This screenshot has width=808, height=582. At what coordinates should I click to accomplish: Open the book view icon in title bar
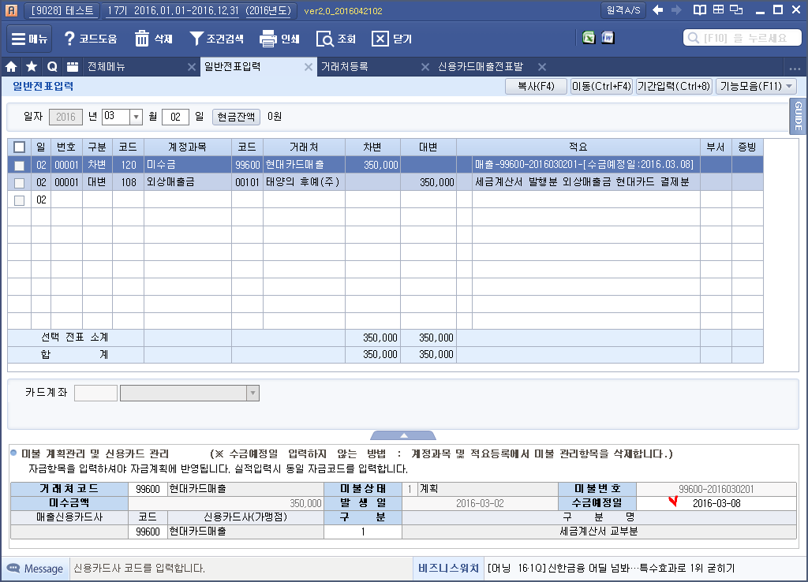click(699, 9)
